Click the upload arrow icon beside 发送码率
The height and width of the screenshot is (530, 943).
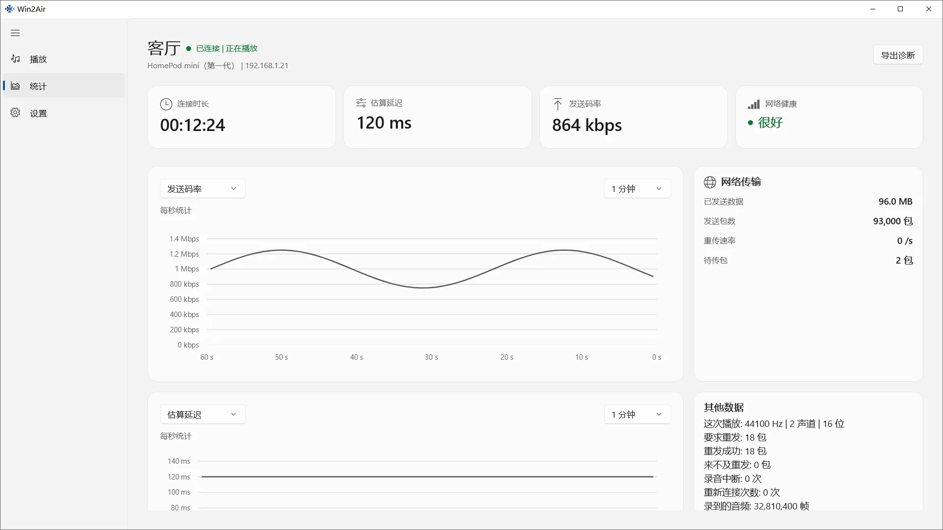click(557, 104)
